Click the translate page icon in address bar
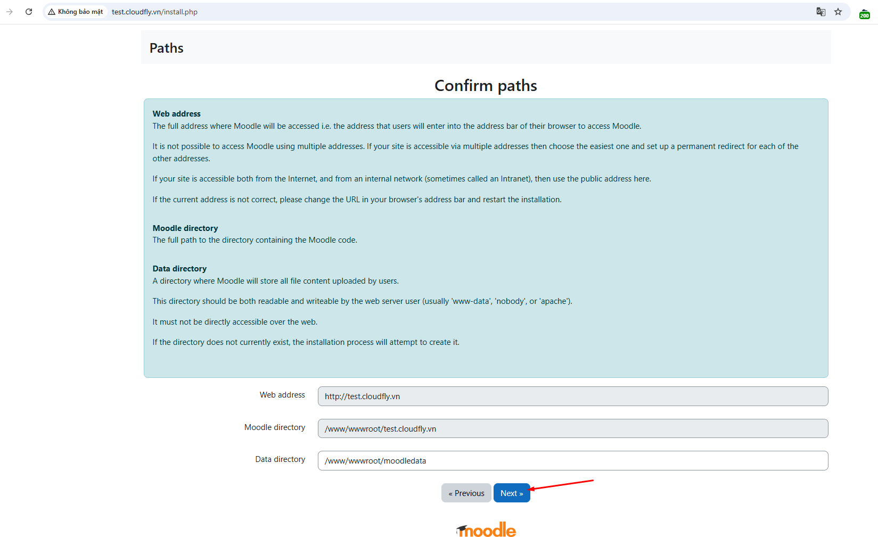Image resolution: width=878 pixels, height=537 pixels. pyautogui.click(x=820, y=12)
